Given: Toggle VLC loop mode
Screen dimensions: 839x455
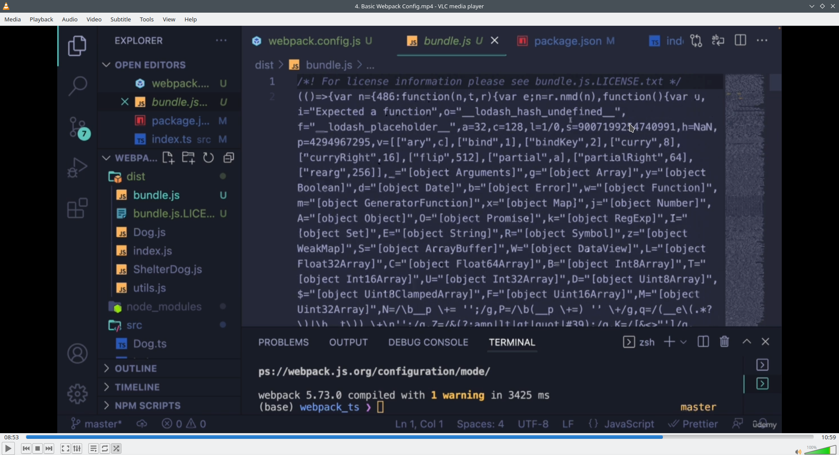Looking at the screenshot, I should [x=105, y=448].
